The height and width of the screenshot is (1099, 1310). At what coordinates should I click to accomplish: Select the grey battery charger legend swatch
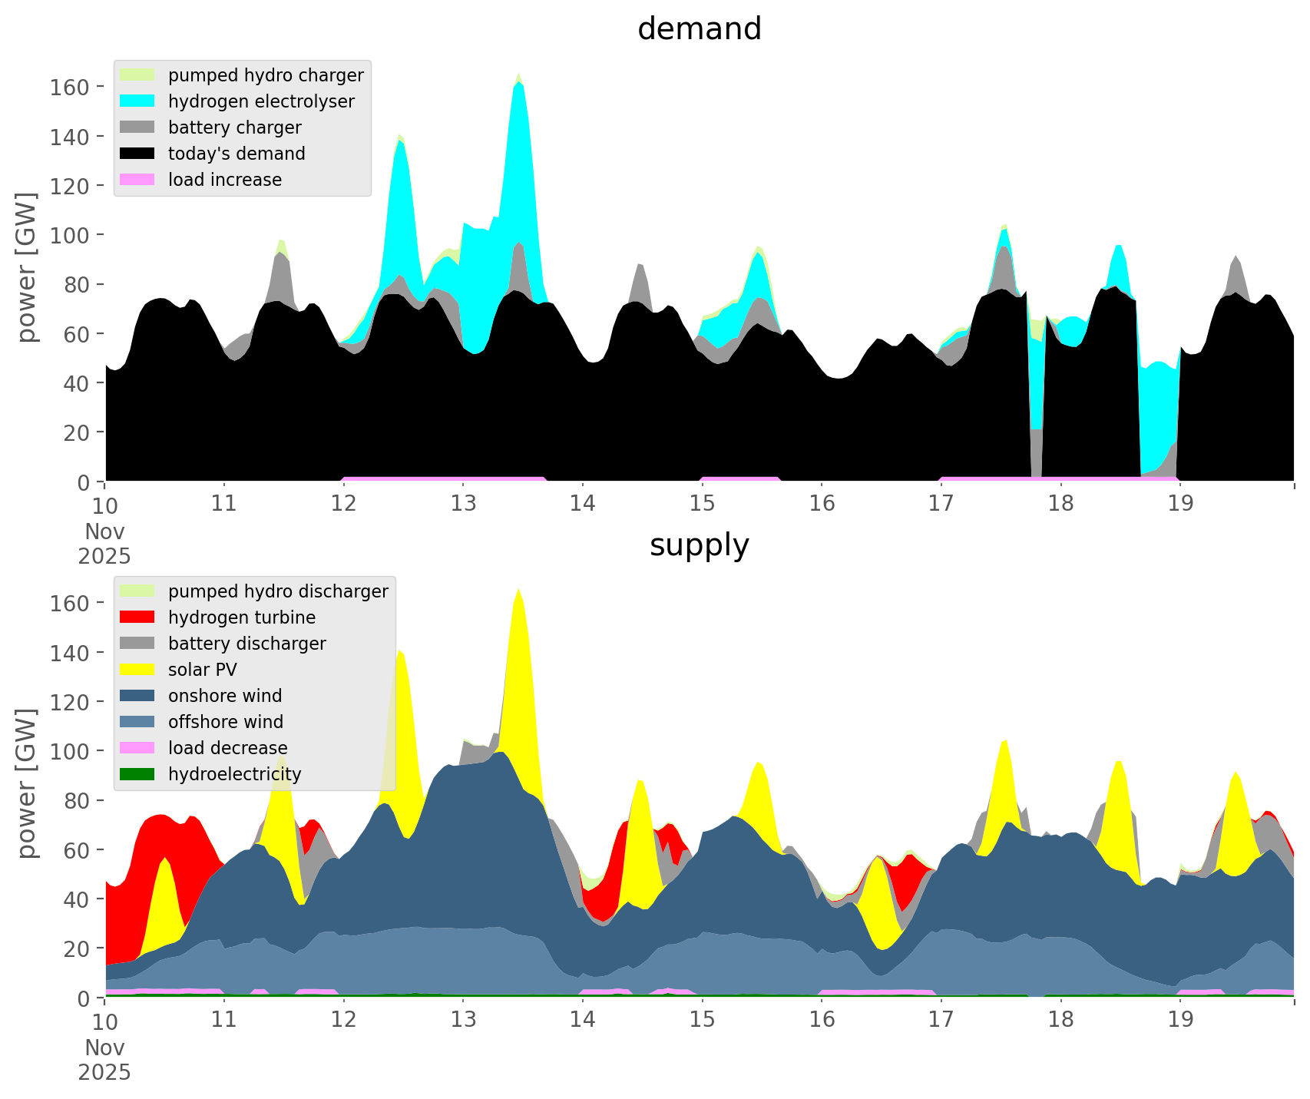[137, 127]
